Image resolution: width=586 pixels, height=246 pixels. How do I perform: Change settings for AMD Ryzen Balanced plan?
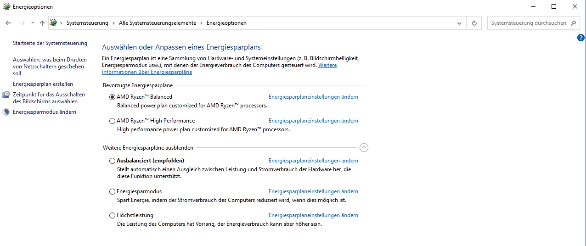pyautogui.click(x=313, y=97)
